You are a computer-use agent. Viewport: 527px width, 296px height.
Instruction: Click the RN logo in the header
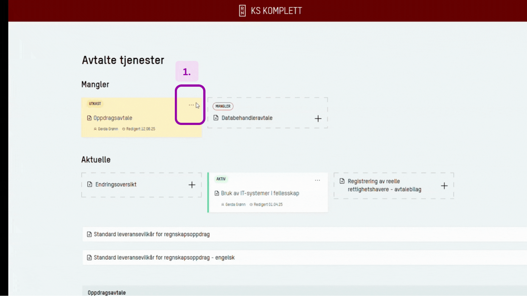(x=242, y=10)
